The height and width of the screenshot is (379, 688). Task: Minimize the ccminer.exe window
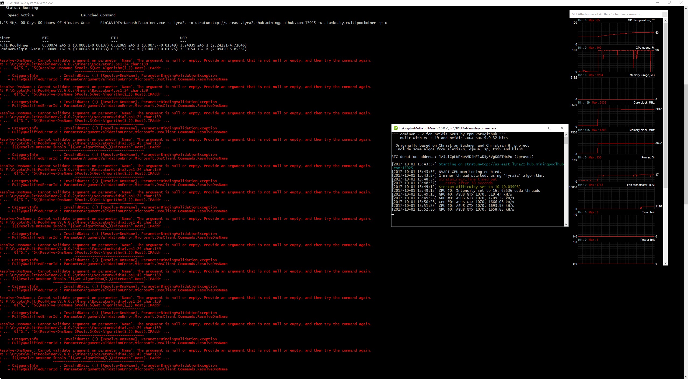tap(537, 128)
